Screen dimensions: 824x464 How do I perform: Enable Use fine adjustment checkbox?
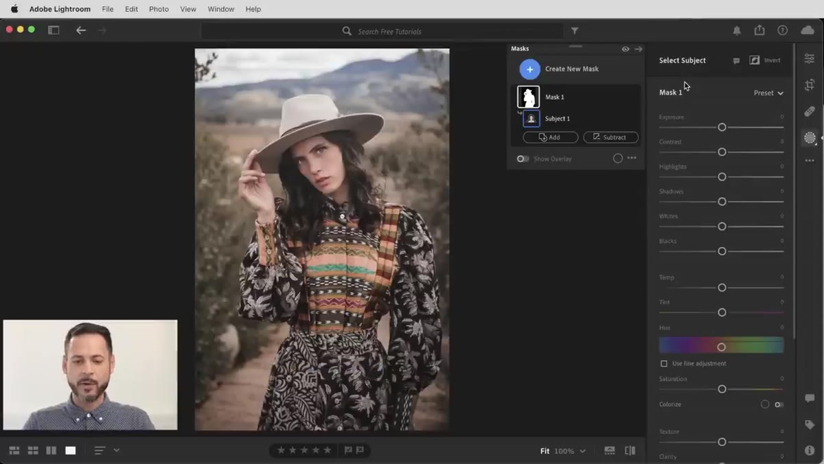pos(664,363)
